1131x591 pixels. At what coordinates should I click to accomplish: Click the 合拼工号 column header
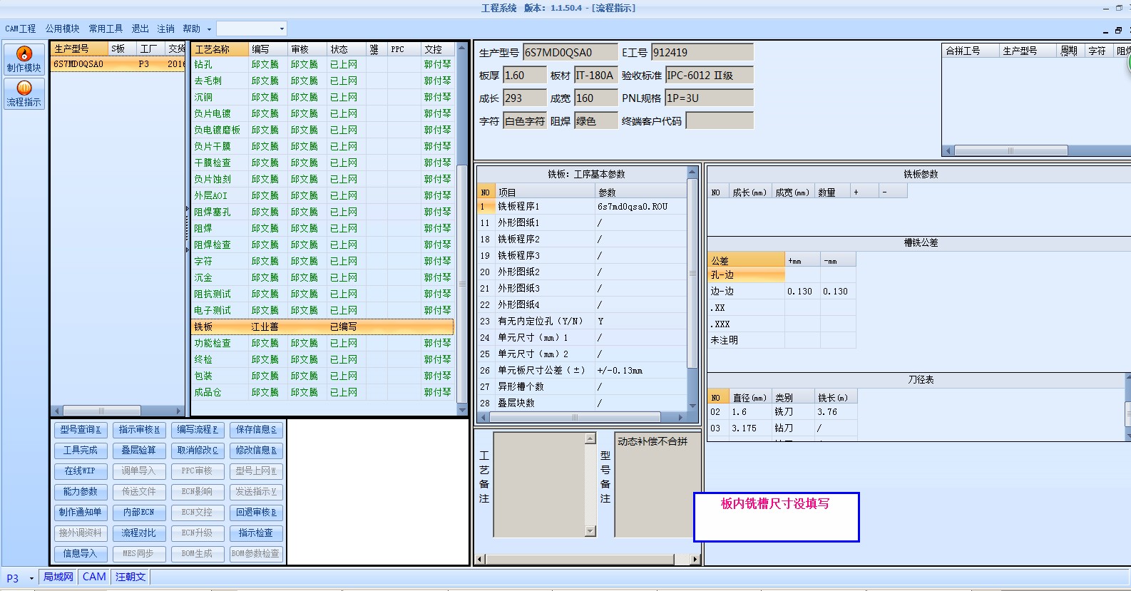(971, 51)
